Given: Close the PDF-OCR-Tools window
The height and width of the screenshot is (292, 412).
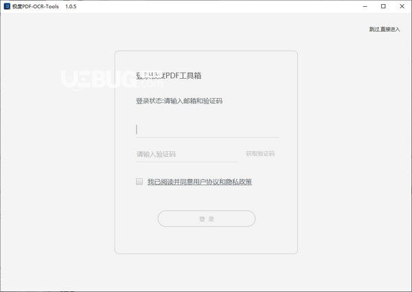Looking at the screenshot, I should [402, 6].
